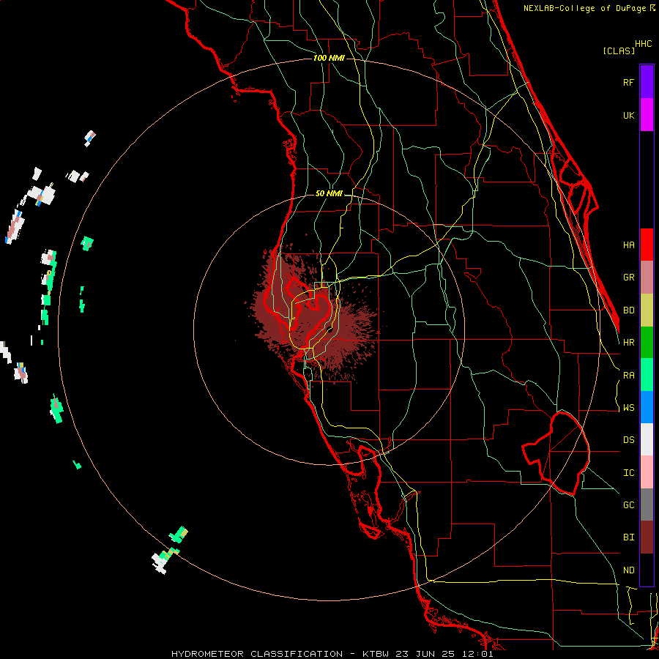Click the magenta UK legend color swatch
This screenshot has height=659, width=659.
[x=647, y=115]
